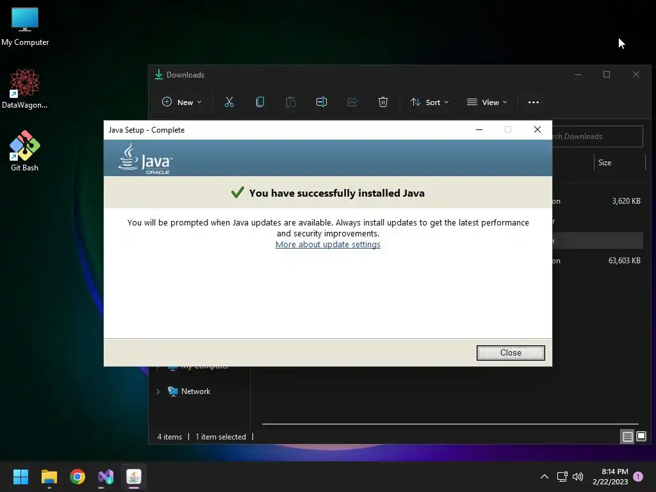Click the volume speaker tray icon
The image size is (656, 492).
pyautogui.click(x=578, y=477)
